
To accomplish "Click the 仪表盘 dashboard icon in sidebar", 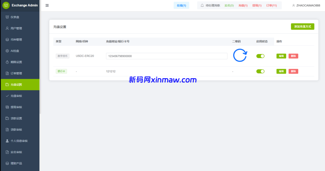I will pos(7,17).
